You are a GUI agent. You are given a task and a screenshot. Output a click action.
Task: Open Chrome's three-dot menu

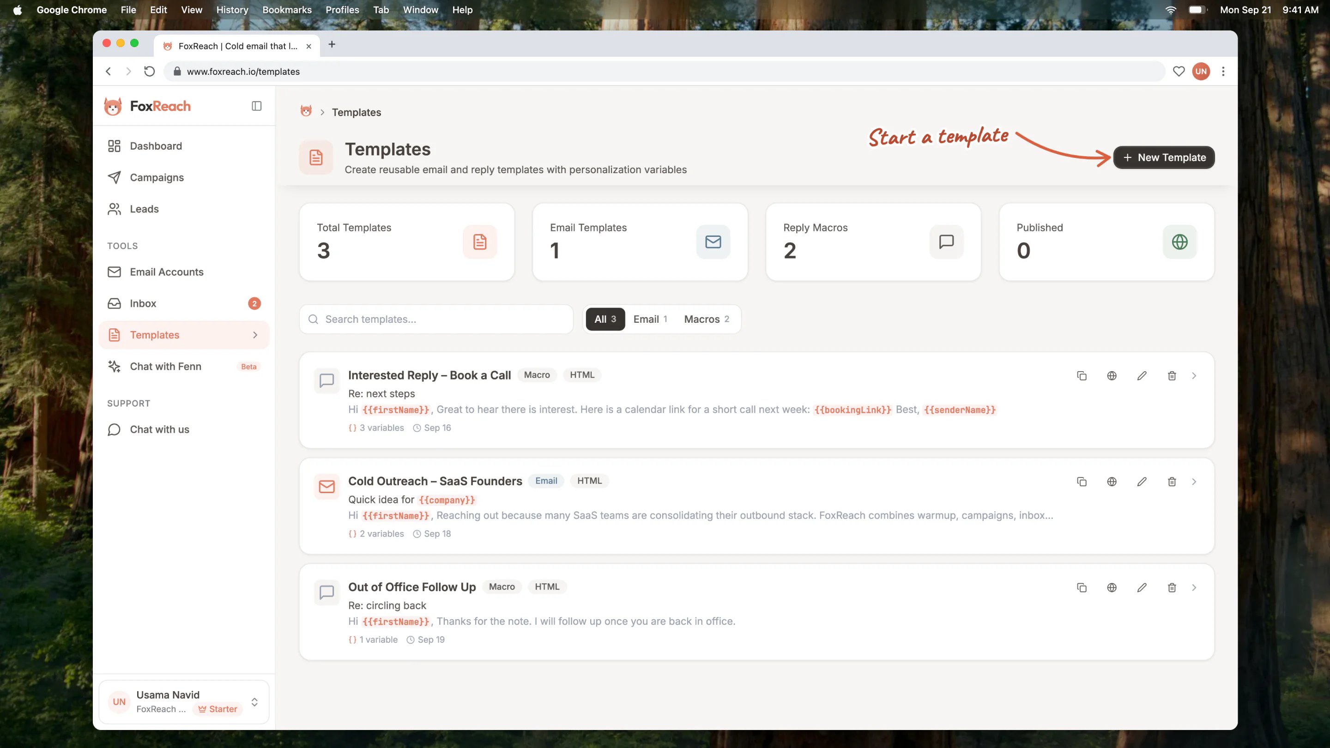[1223, 71]
